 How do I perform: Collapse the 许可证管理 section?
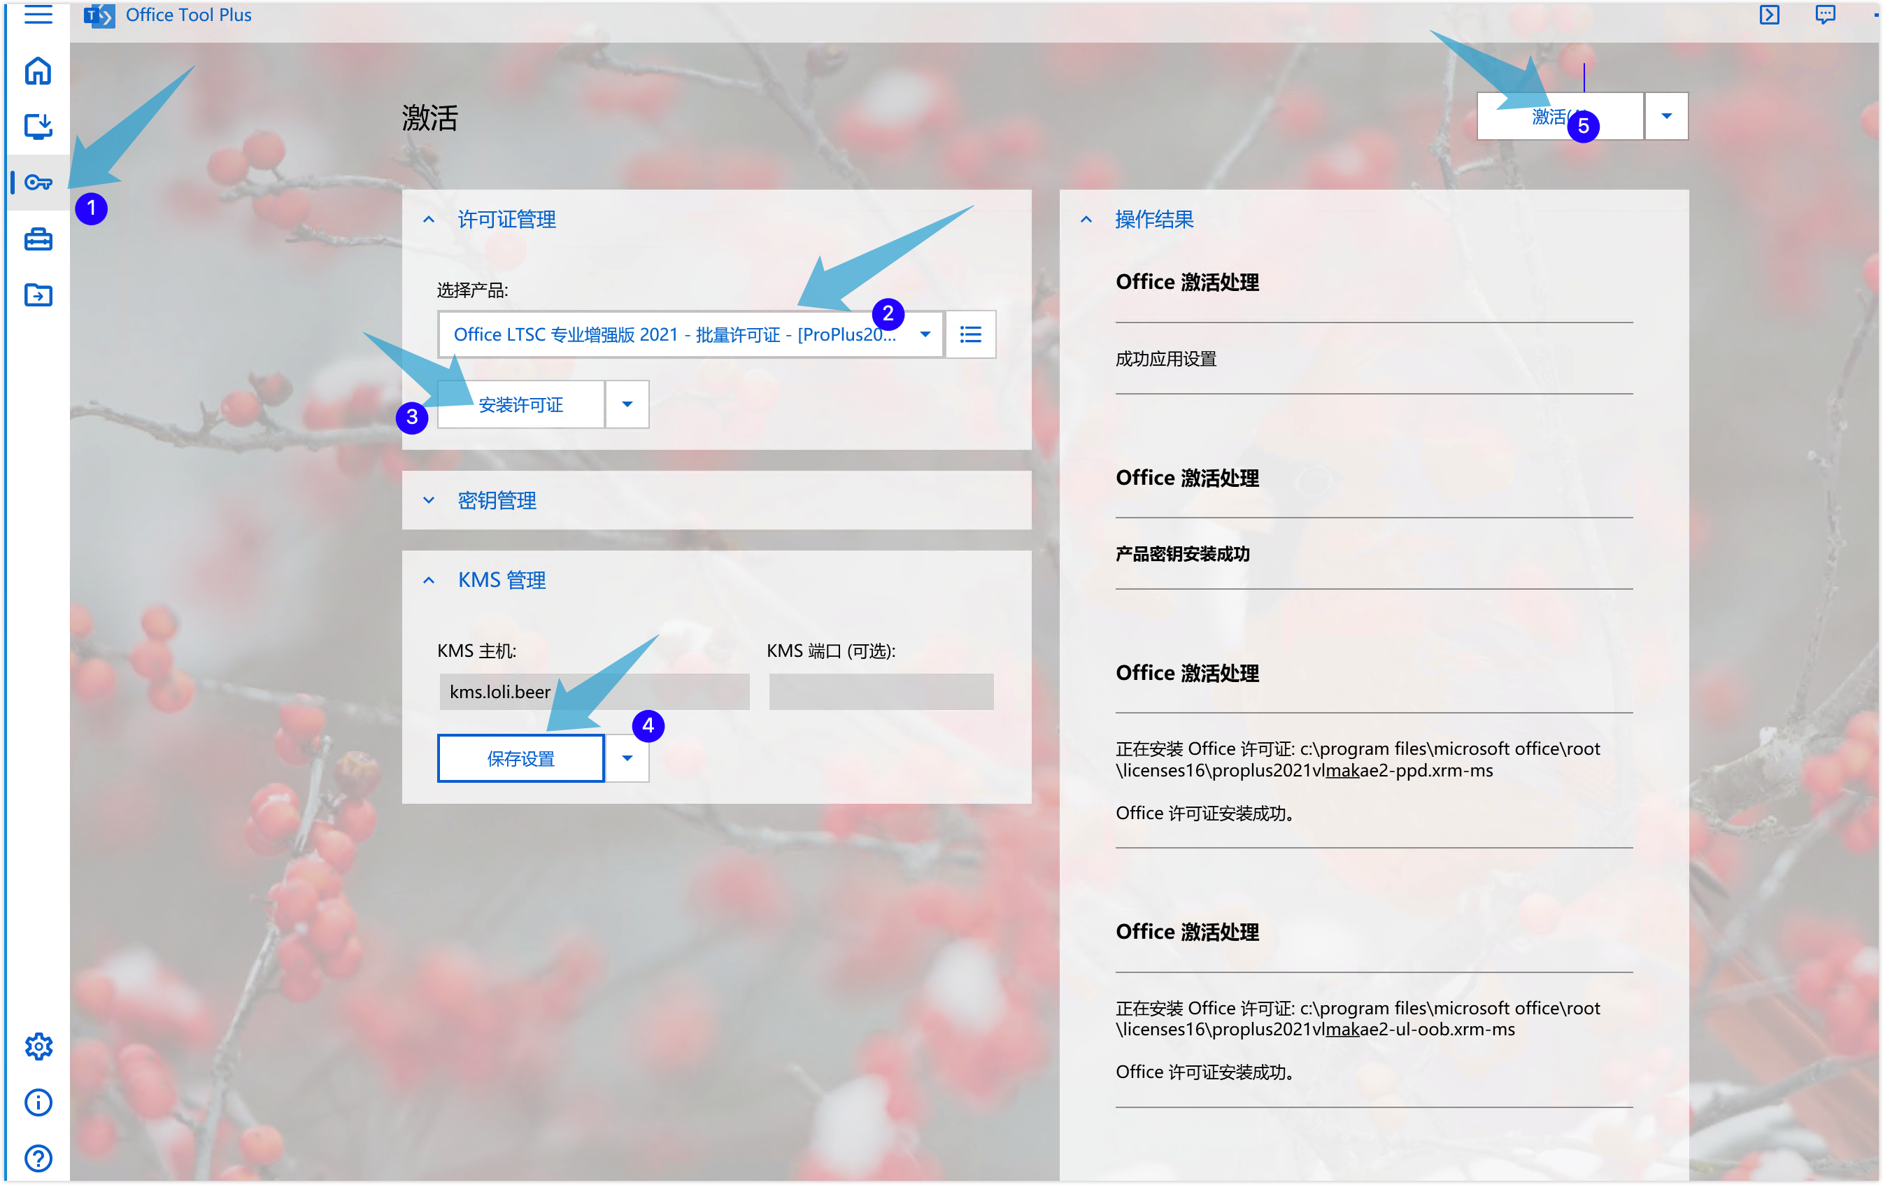click(429, 220)
